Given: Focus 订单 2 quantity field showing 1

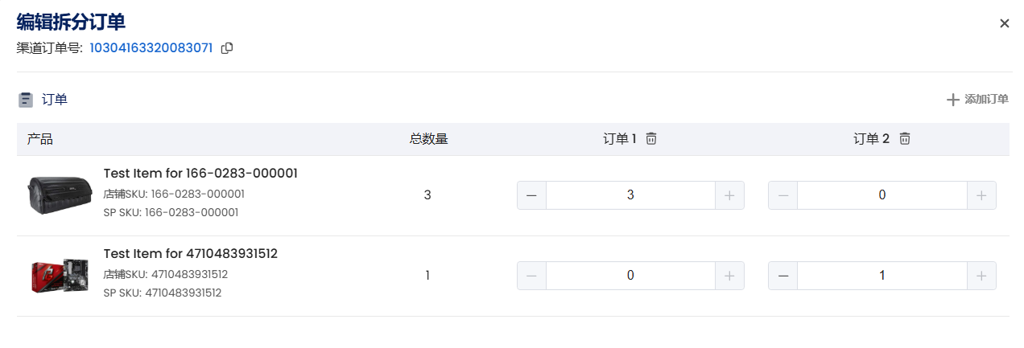Looking at the screenshot, I should 882,276.
